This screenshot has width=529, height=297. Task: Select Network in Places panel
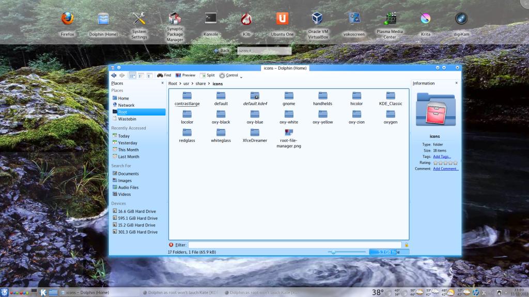point(126,105)
